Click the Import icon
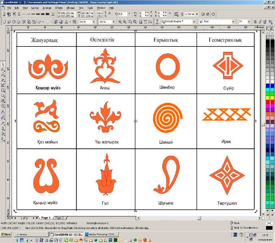This screenshot has width=275, height=243. [x=56, y=22]
